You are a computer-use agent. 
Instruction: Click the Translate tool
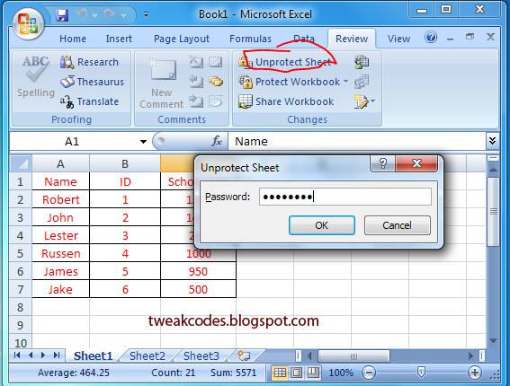tap(89, 101)
